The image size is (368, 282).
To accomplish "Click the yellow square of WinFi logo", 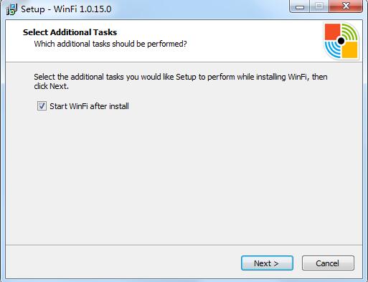I will pos(349,50).
